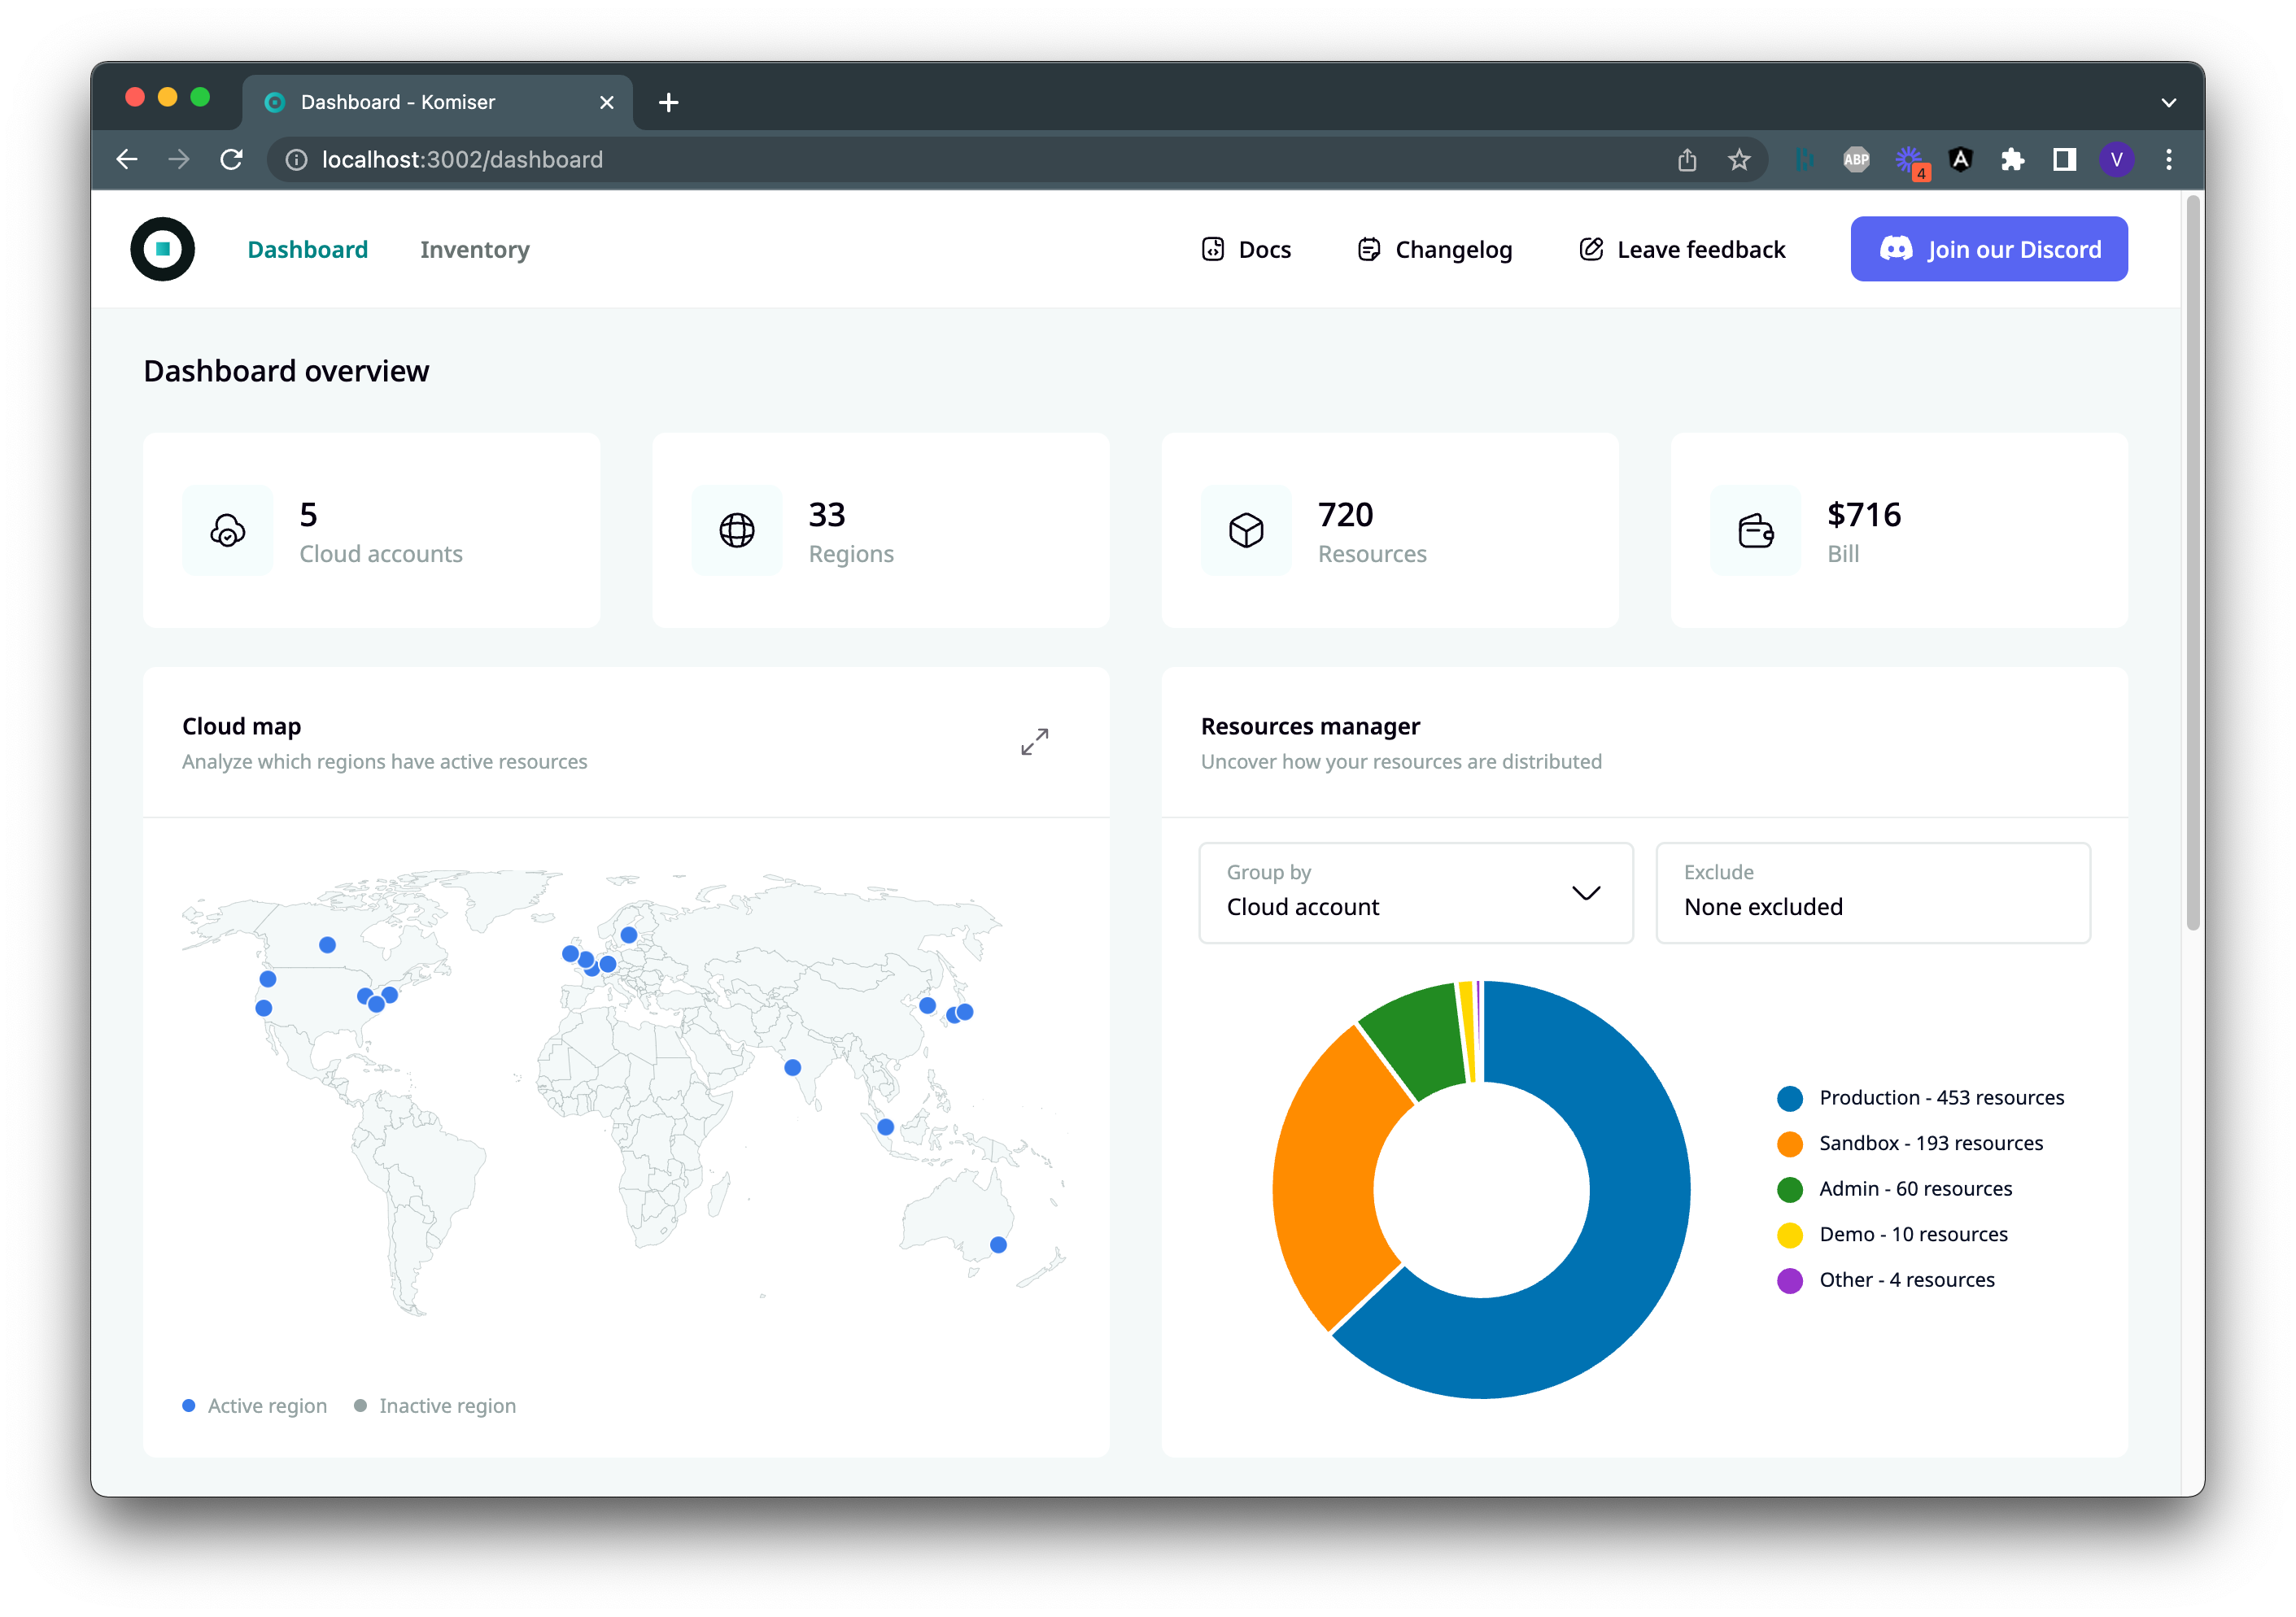Image resolution: width=2296 pixels, height=1617 pixels.
Task: Select the Dashboard navigation tab
Action: click(x=307, y=250)
